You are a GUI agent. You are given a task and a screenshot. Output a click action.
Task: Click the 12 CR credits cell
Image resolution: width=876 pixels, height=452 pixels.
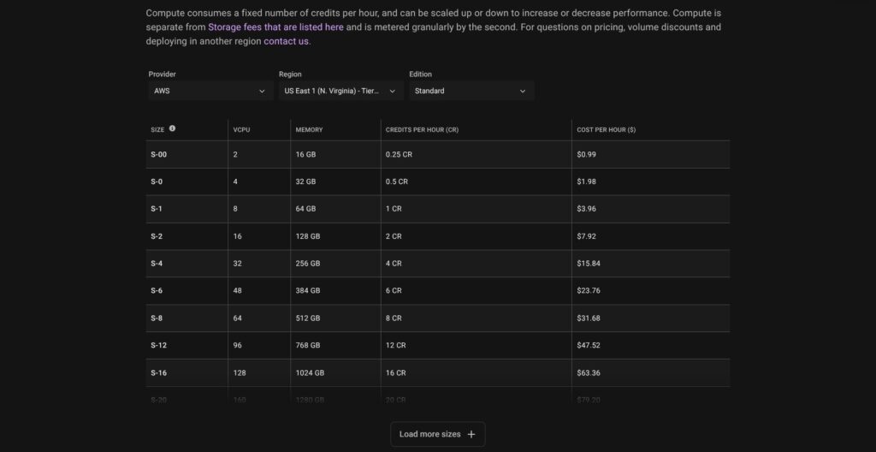point(476,345)
